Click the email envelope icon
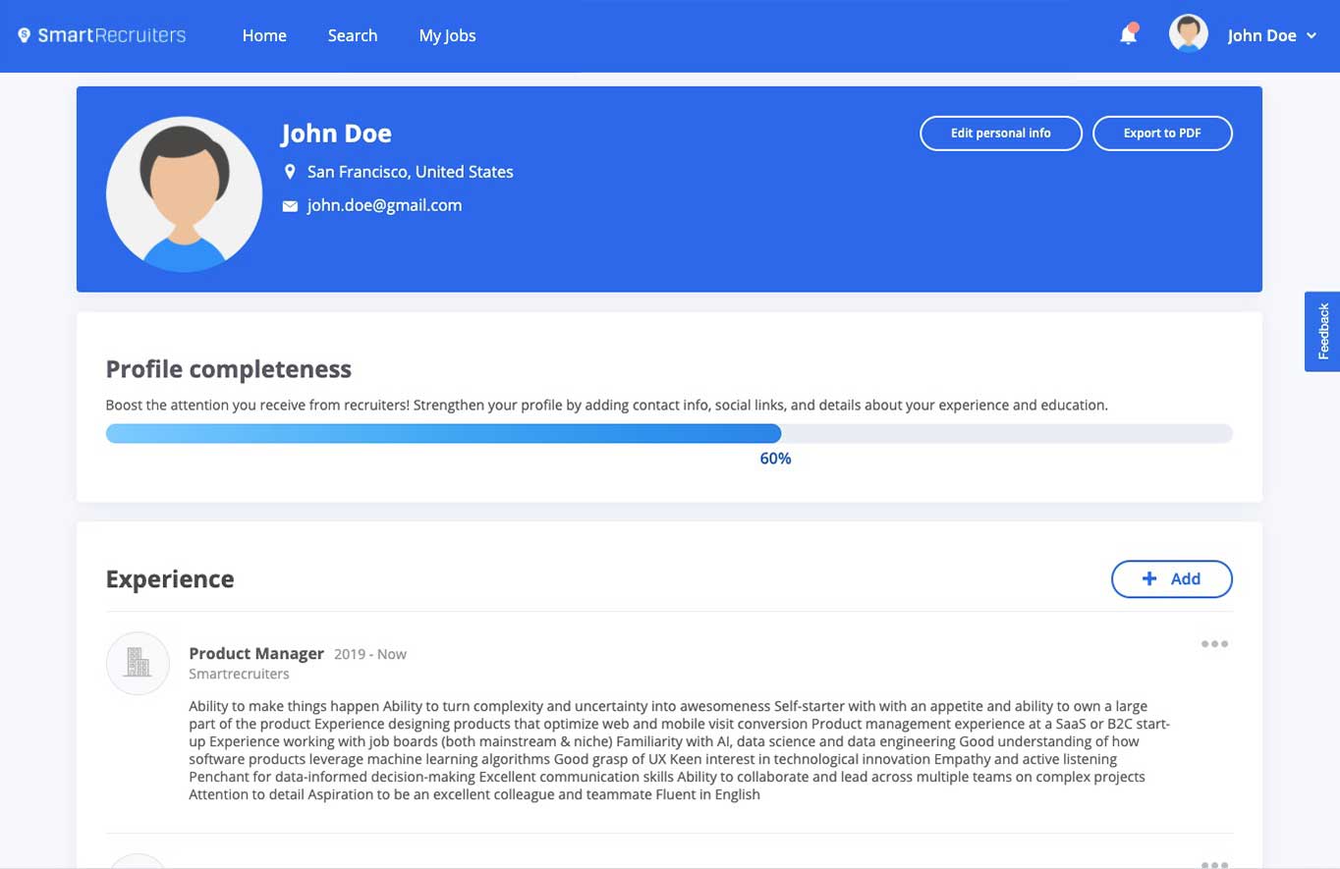 tap(290, 206)
